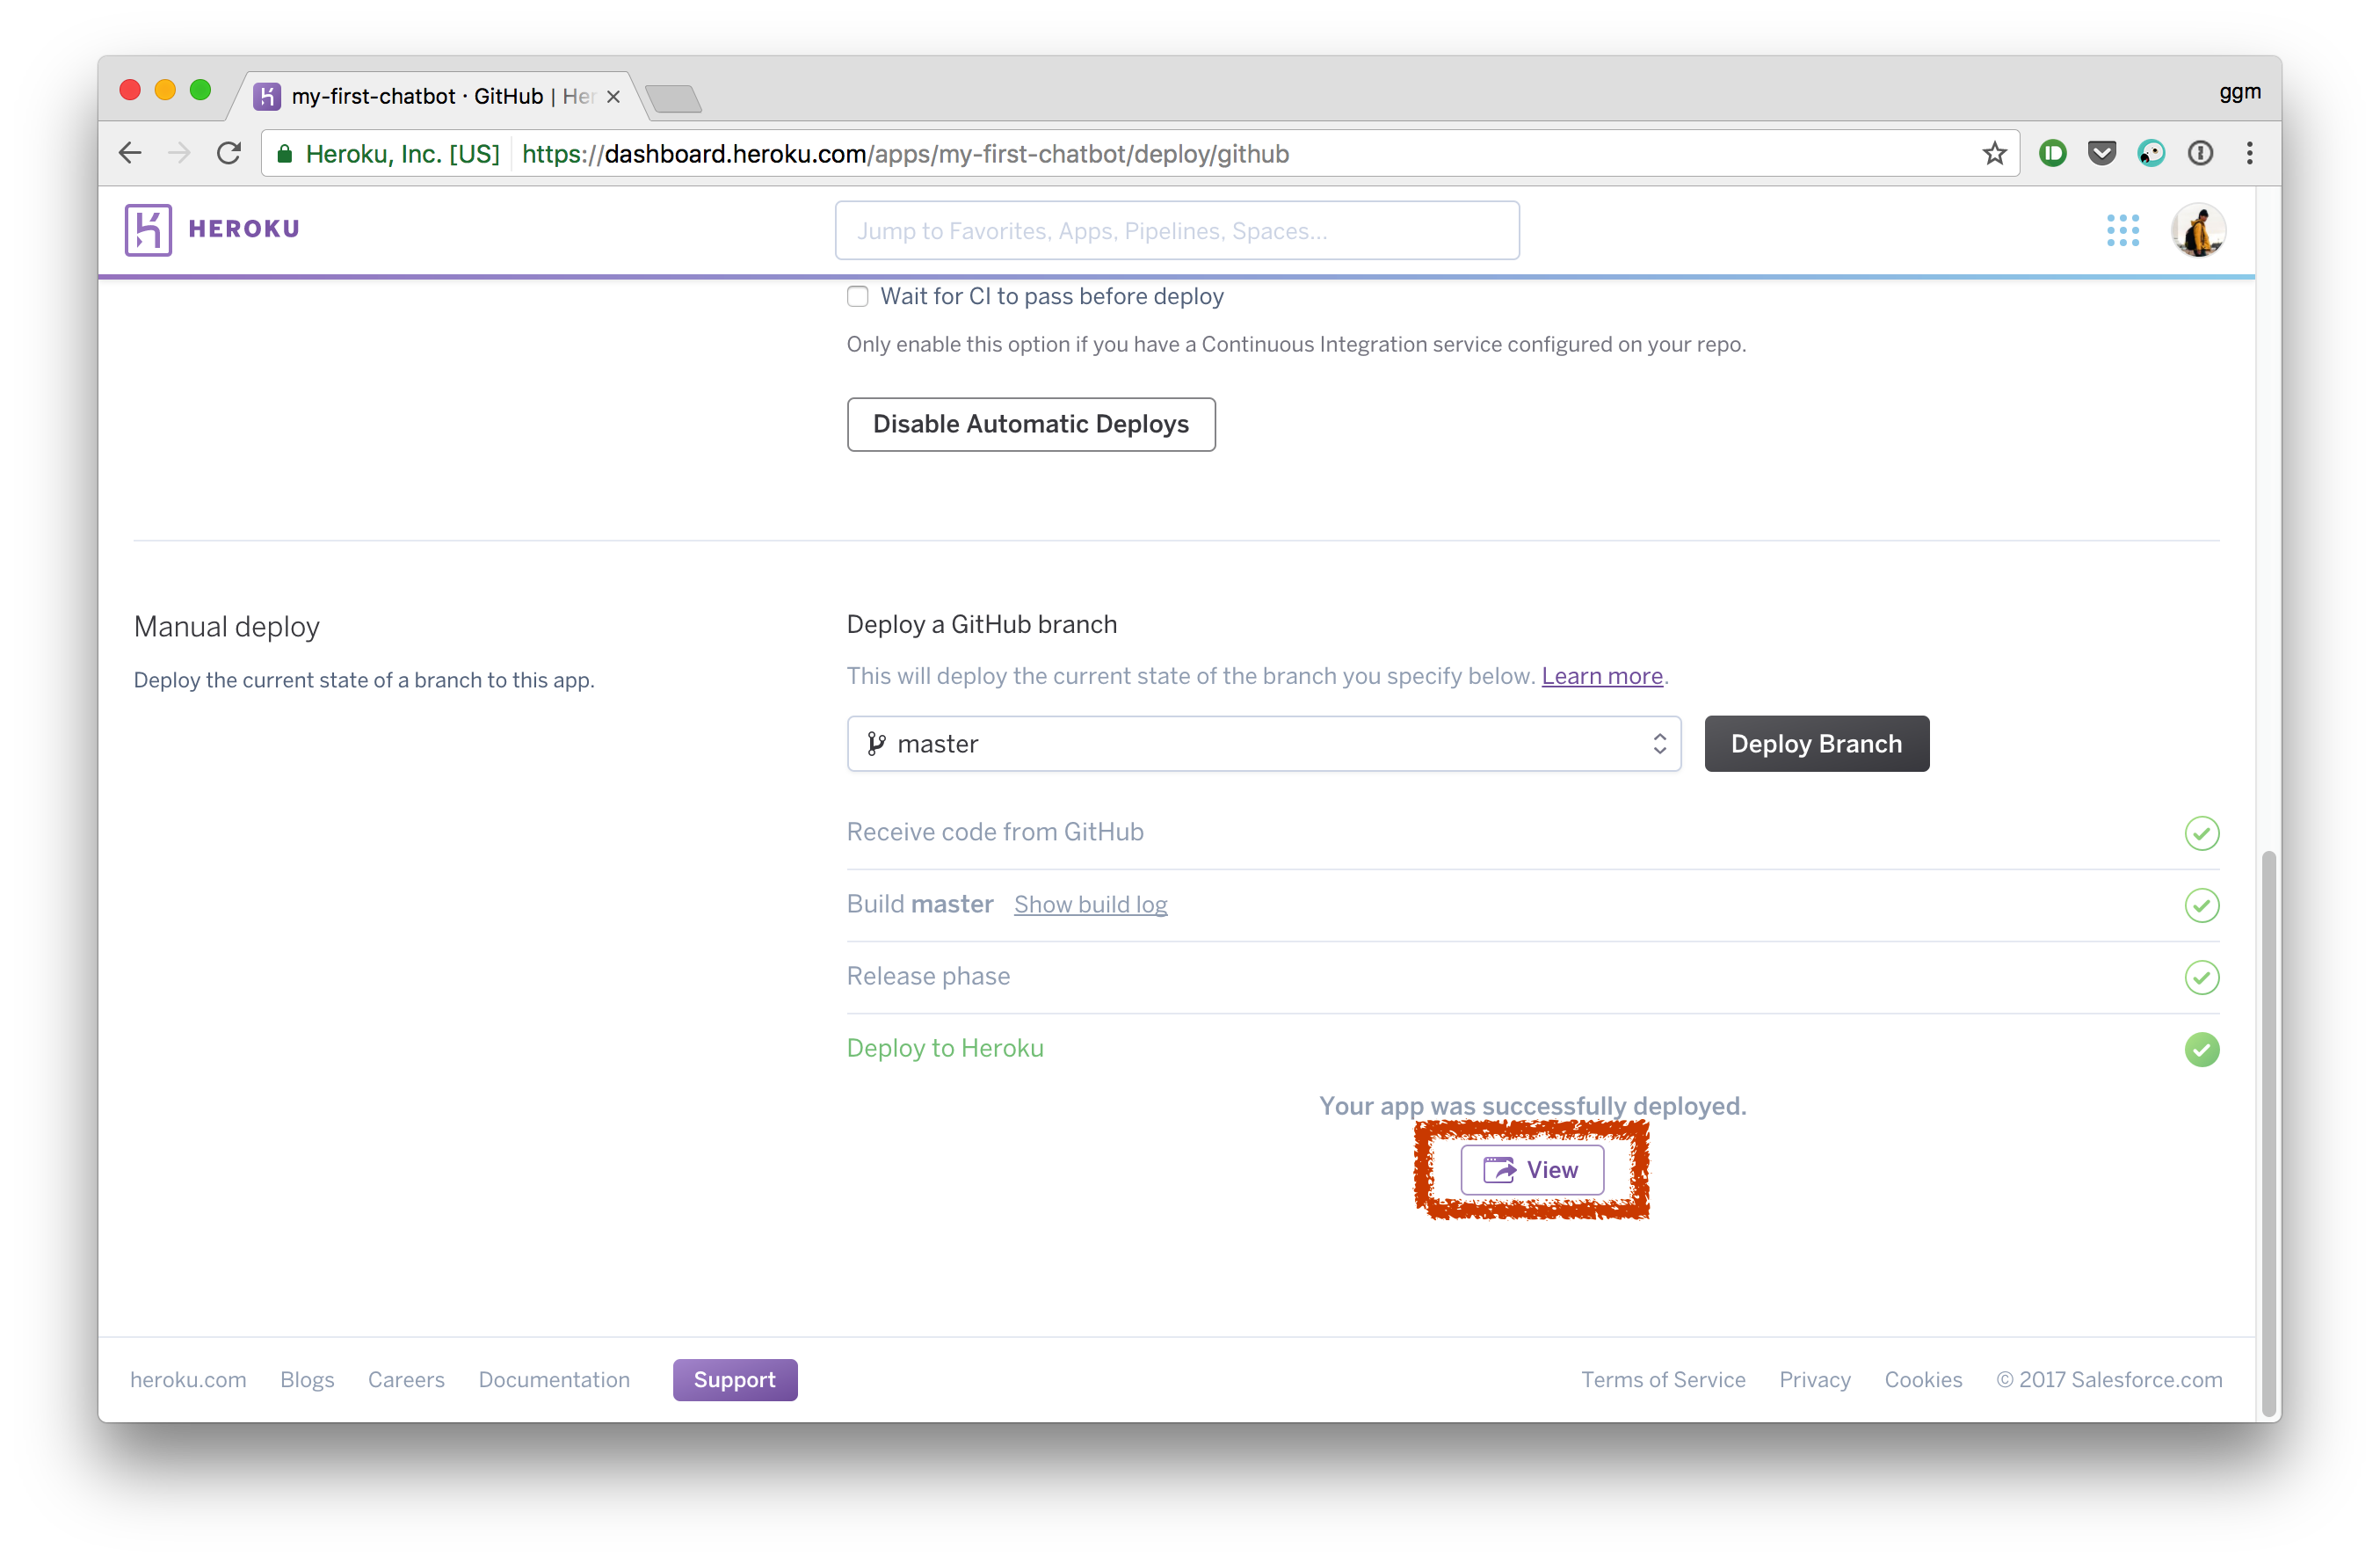Viewport: 2380px width, 1563px height.
Task: Open 'Documentation' link in the footer
Action: click(x=555, y=1380)
